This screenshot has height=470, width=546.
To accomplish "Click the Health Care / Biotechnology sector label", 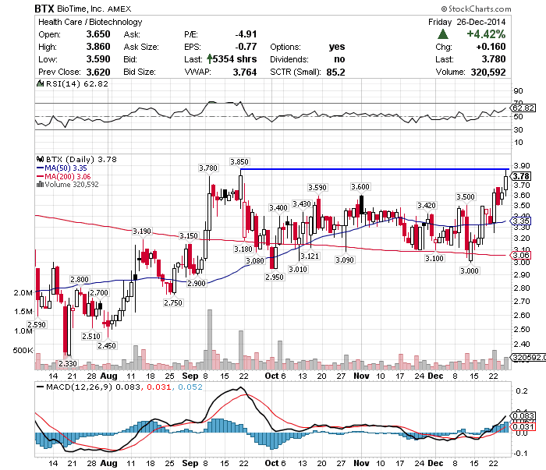I will pos(90,22).
